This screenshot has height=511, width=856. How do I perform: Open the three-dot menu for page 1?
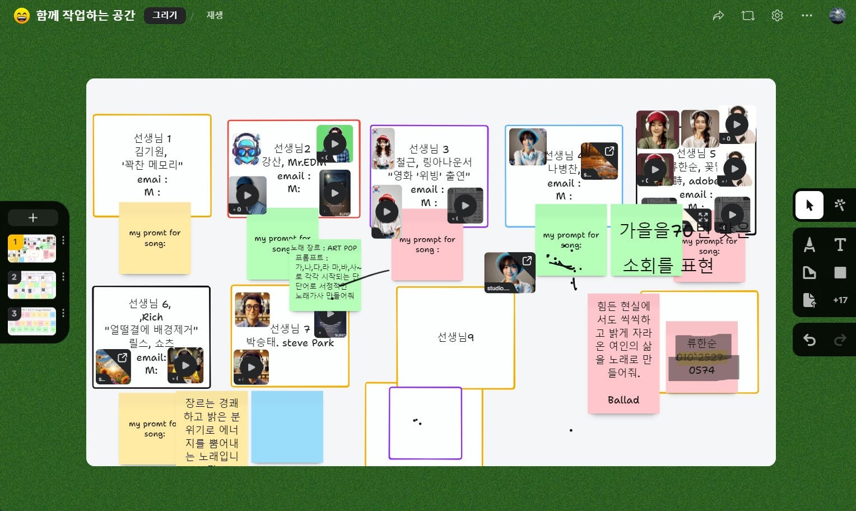pyautogui.click(x=63, y=240)
